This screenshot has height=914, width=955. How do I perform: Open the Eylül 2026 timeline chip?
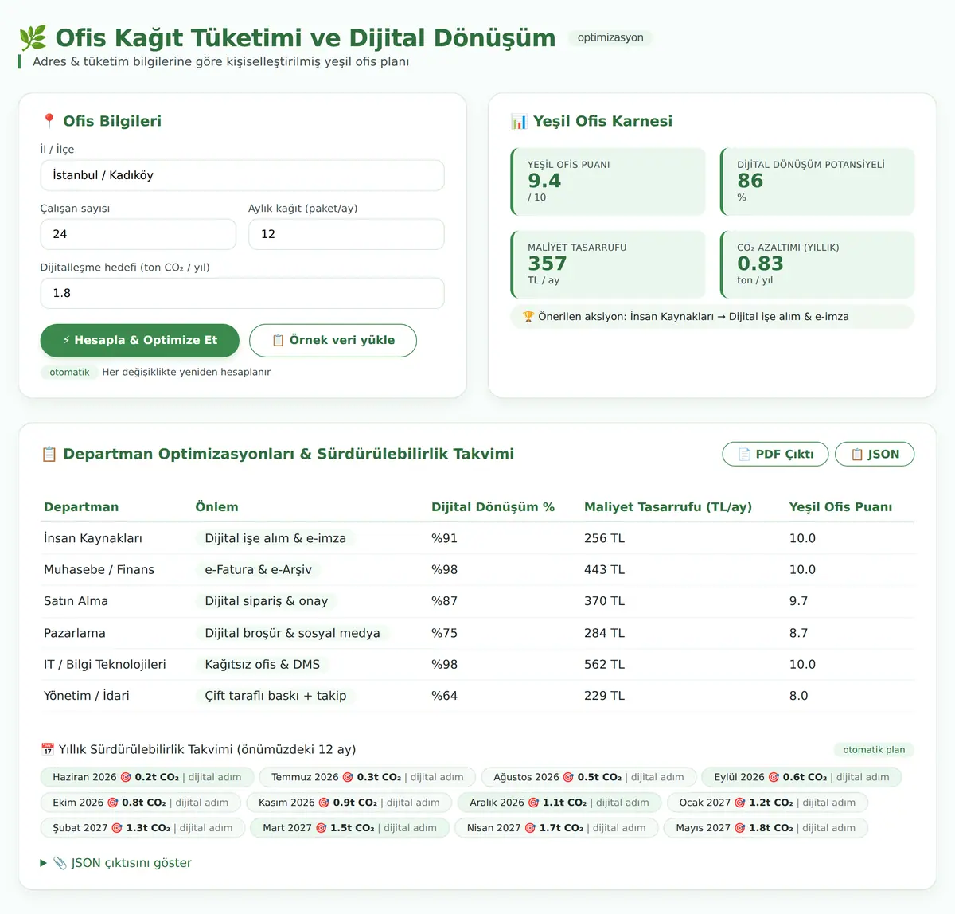801,777
